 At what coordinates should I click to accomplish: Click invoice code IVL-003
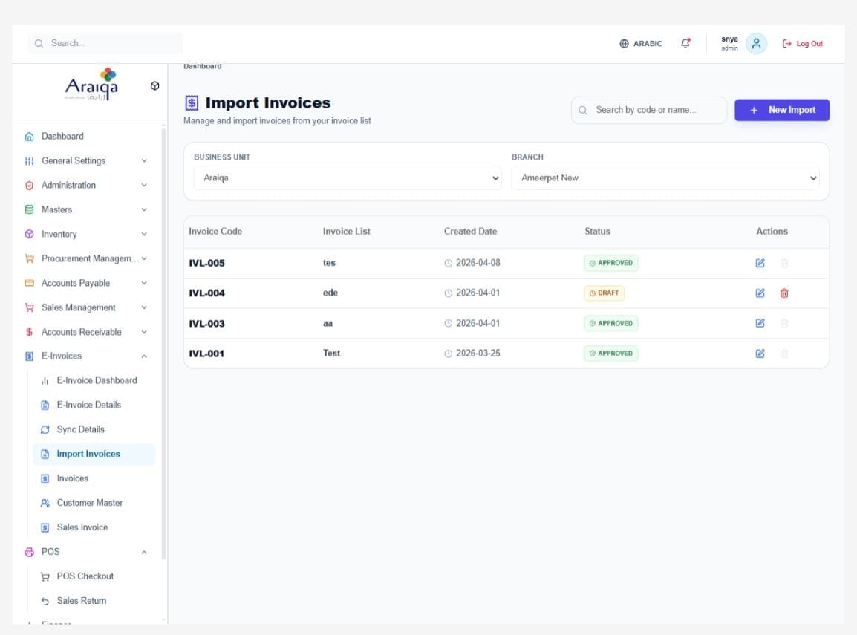pos(206,324)
